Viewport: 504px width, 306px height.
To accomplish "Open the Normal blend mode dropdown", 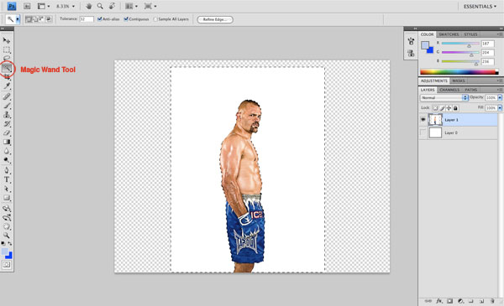I will coord(444,97).
